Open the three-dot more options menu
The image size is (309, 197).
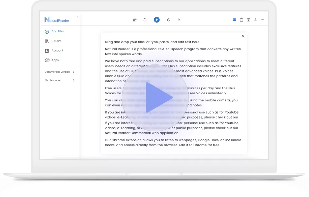[262, 20]
